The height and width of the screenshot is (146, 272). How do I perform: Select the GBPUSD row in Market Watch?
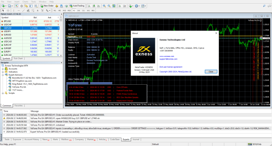(30, 28)
